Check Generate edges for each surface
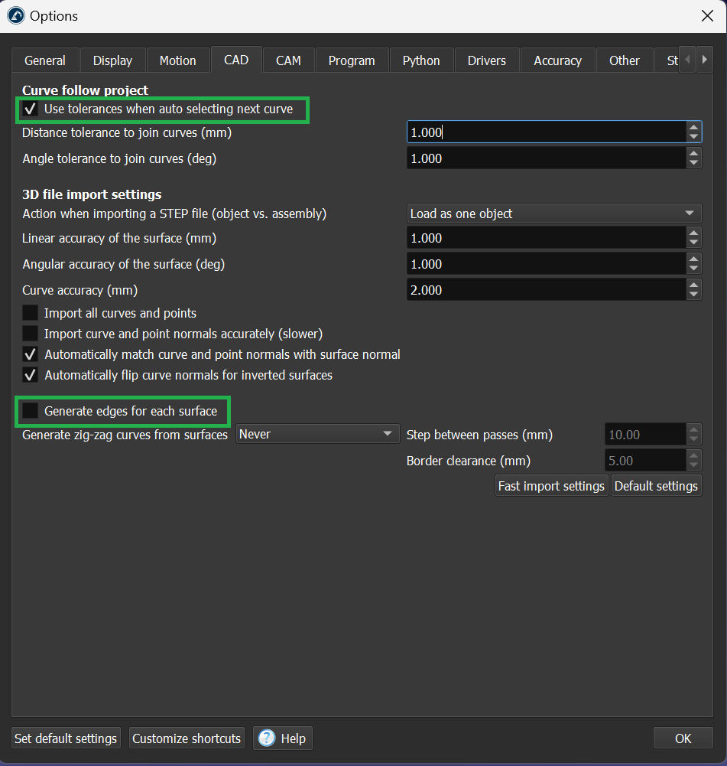727x766 pixels. [x=31, y=411]
